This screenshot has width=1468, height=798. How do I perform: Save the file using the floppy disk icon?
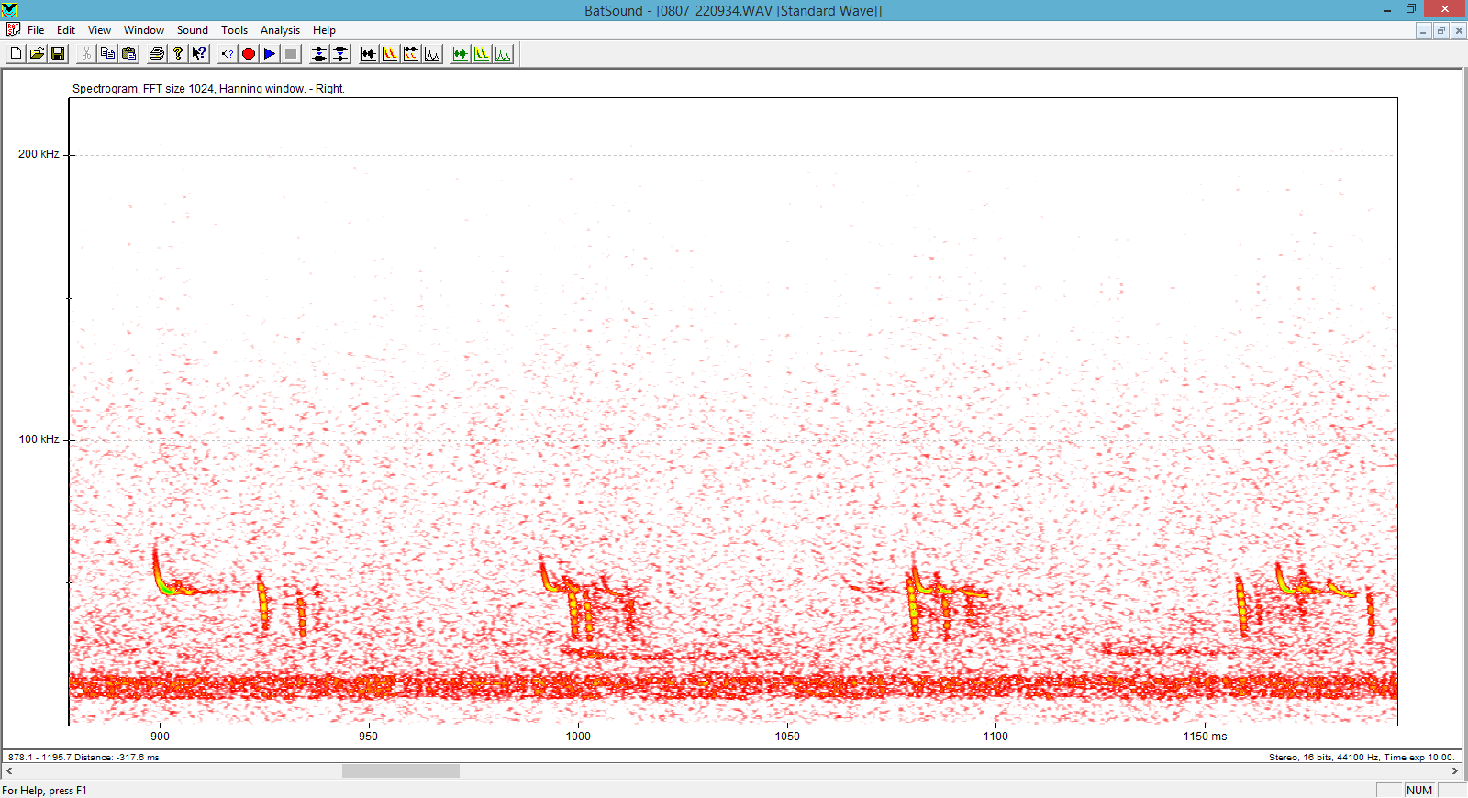58,54
